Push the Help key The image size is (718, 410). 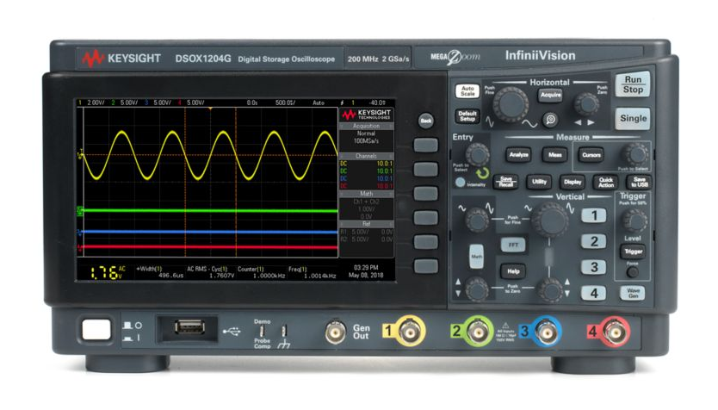coord(513,271)
